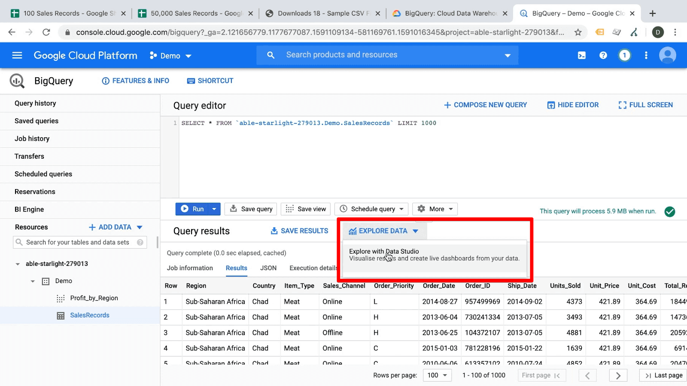Reload the browser page
This screenshot has width=687, height=386.
pyautogui.click(x=46, y=32)
